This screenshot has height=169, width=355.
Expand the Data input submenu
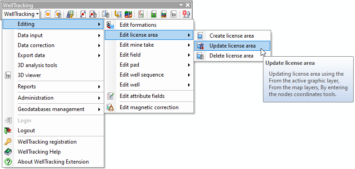tap(99, 35)
